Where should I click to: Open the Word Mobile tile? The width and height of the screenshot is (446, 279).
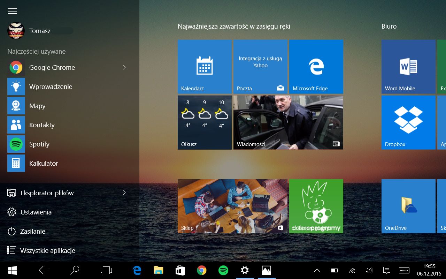pyautogui.click(x=408, y=67)
